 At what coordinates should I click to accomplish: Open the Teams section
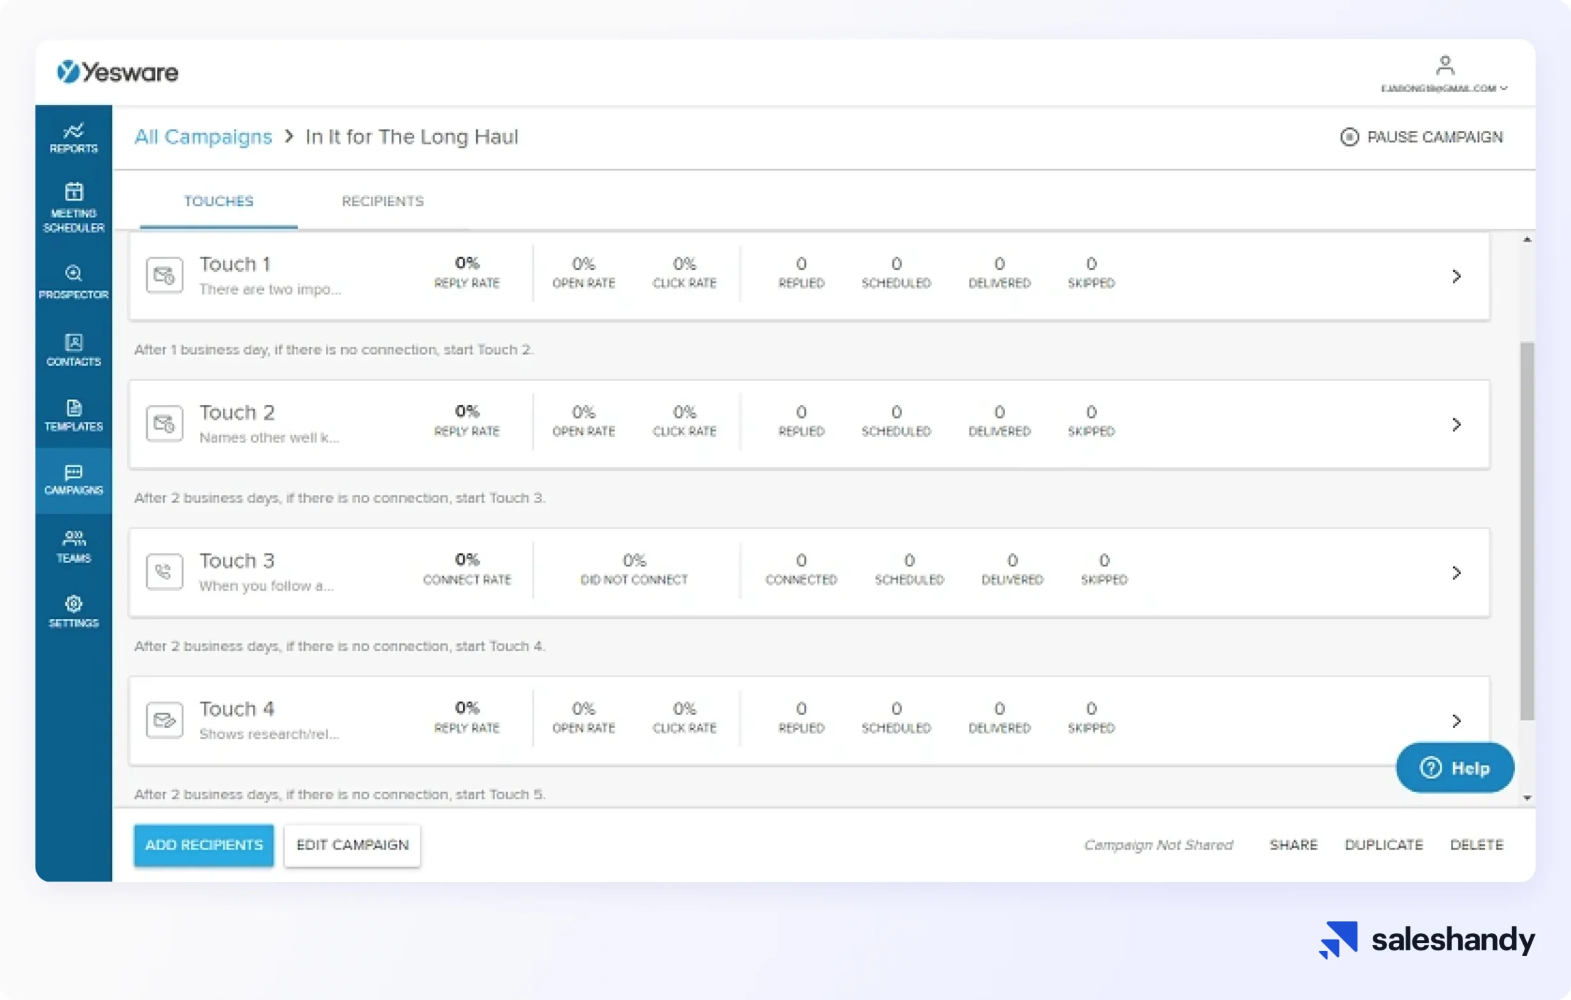pyautogui.click(x=73, y=546)
